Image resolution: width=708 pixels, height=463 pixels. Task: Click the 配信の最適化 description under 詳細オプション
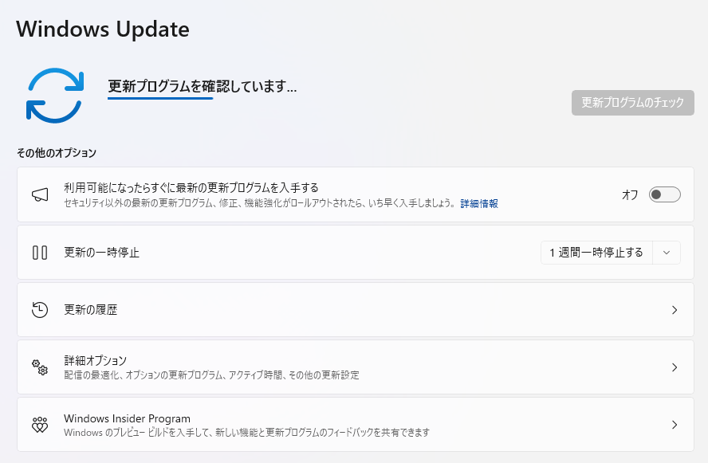211,375
